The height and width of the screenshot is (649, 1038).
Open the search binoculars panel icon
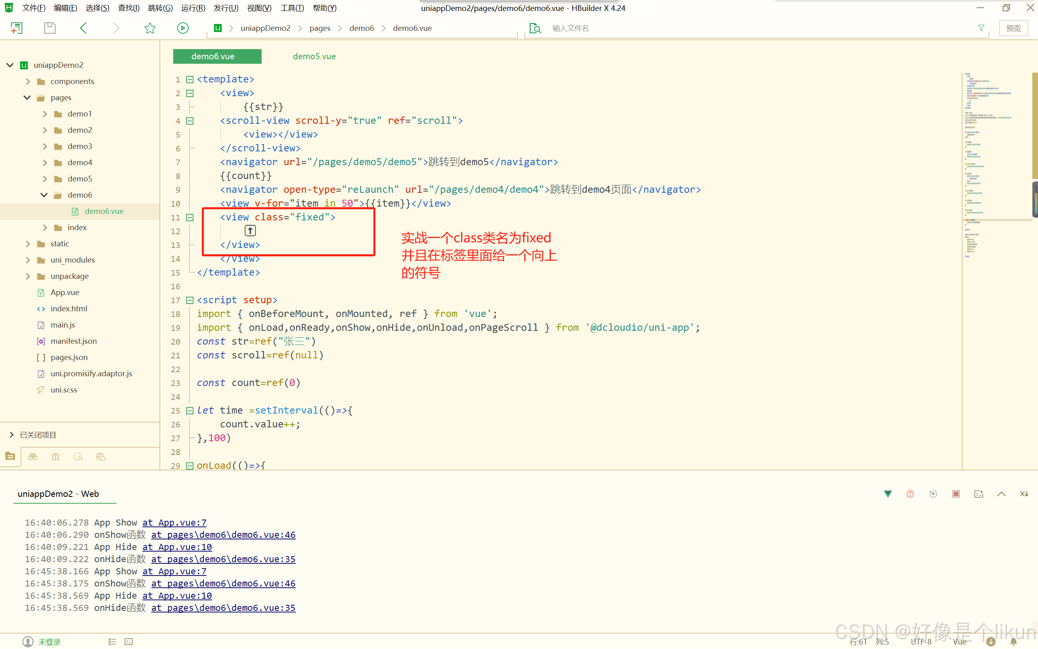33,457
